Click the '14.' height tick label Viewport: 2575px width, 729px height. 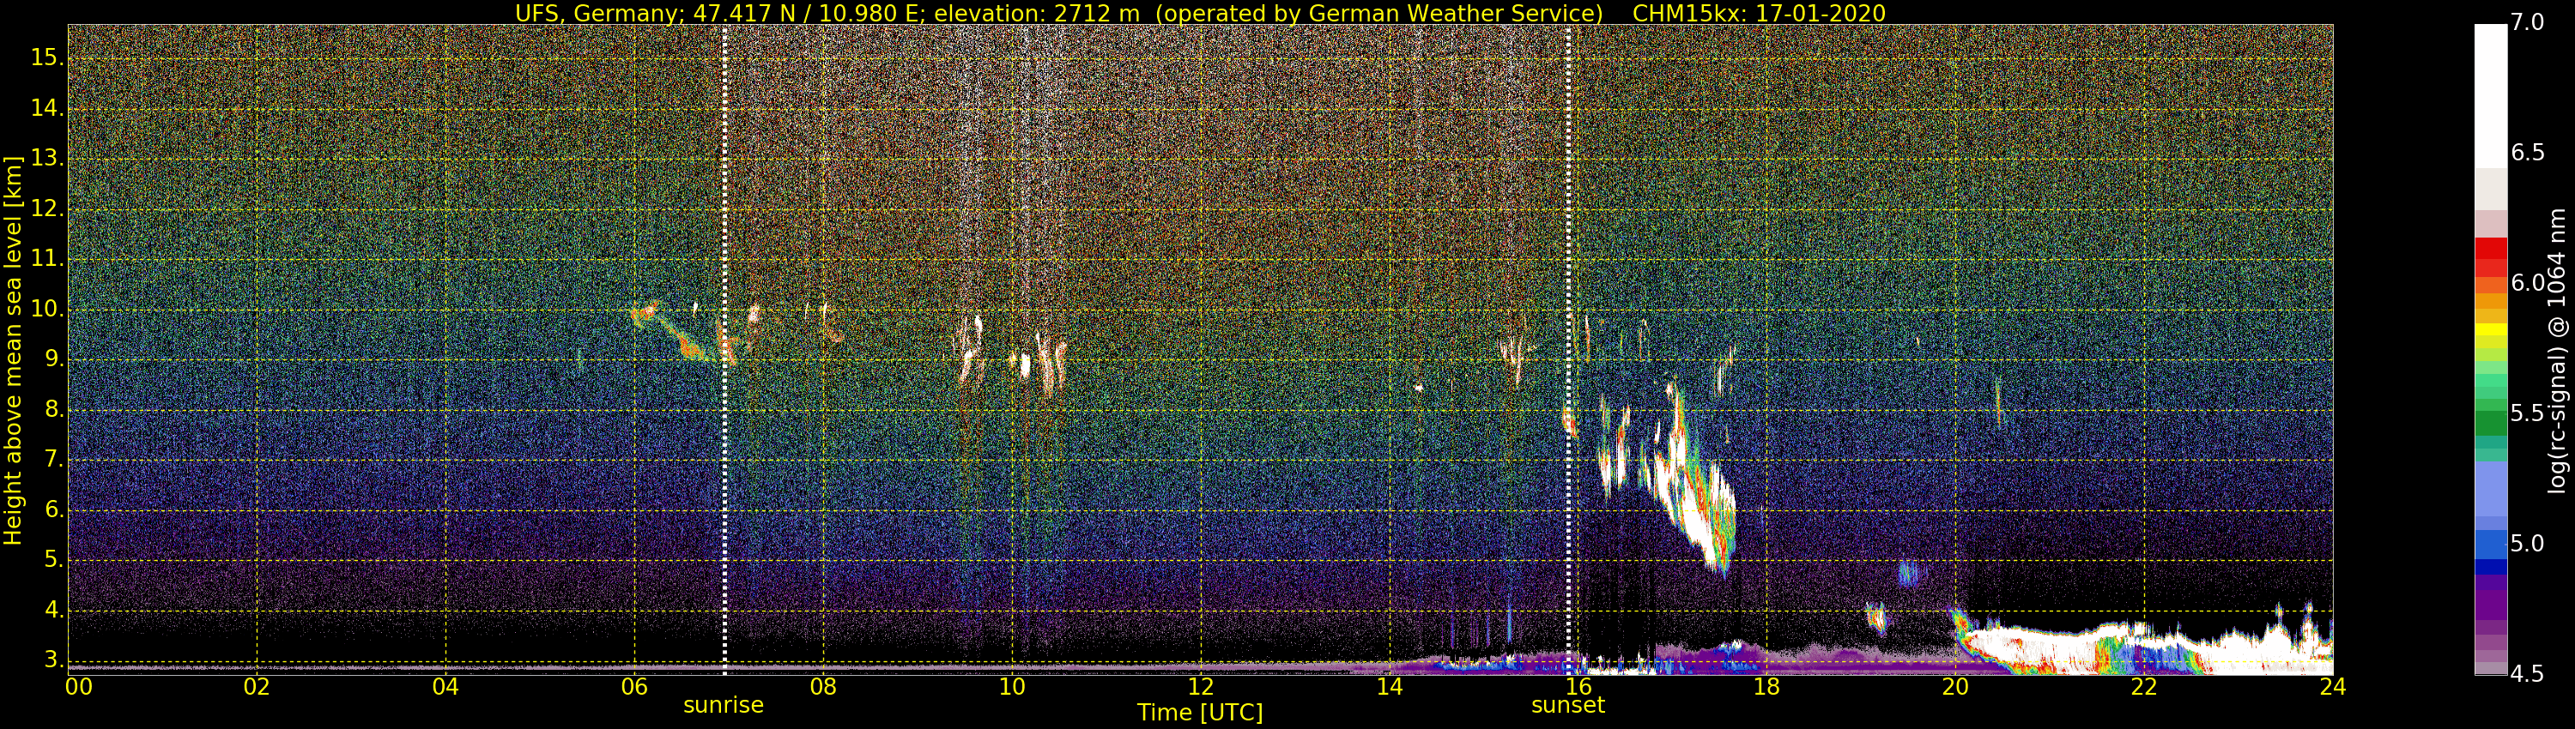tap(47, 108)
